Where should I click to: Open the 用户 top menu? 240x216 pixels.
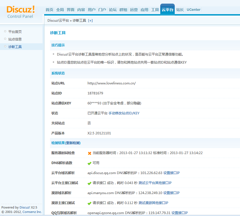click(x=92, y=10)
